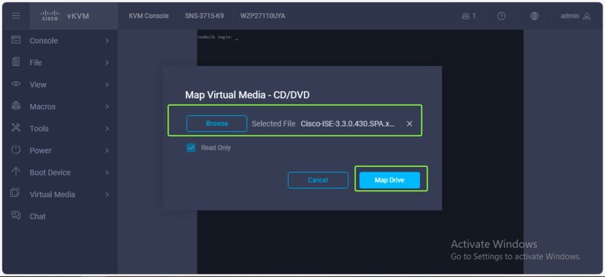Click the Power icon in sidebar
The width and height of the screenshot is (605, 277).
click(16, 149)
